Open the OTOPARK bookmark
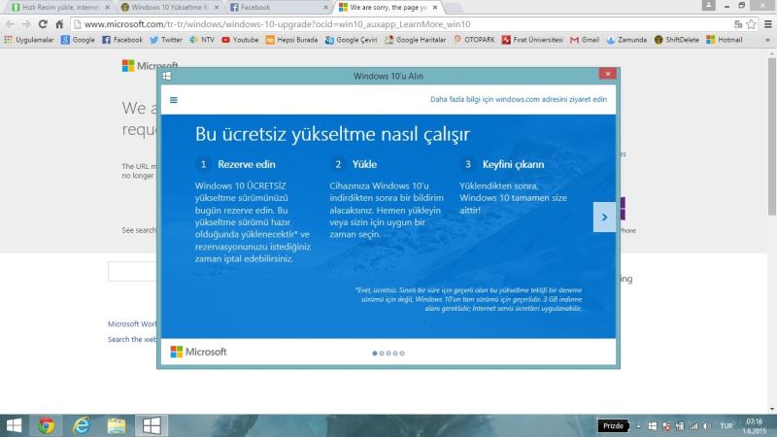Viewport: 777px width, 437px height. tap(474, 40)
